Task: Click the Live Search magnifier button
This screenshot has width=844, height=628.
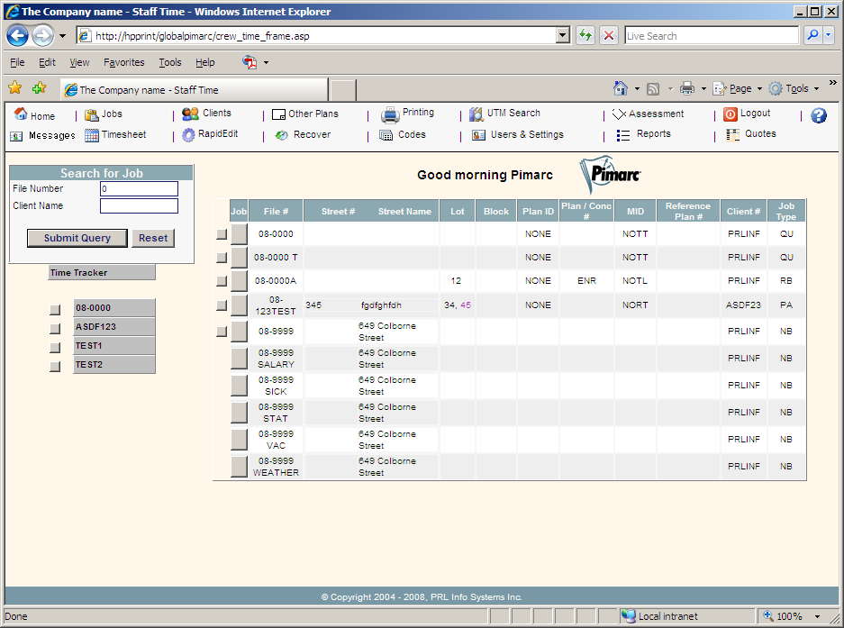Action: pos(812,35)
